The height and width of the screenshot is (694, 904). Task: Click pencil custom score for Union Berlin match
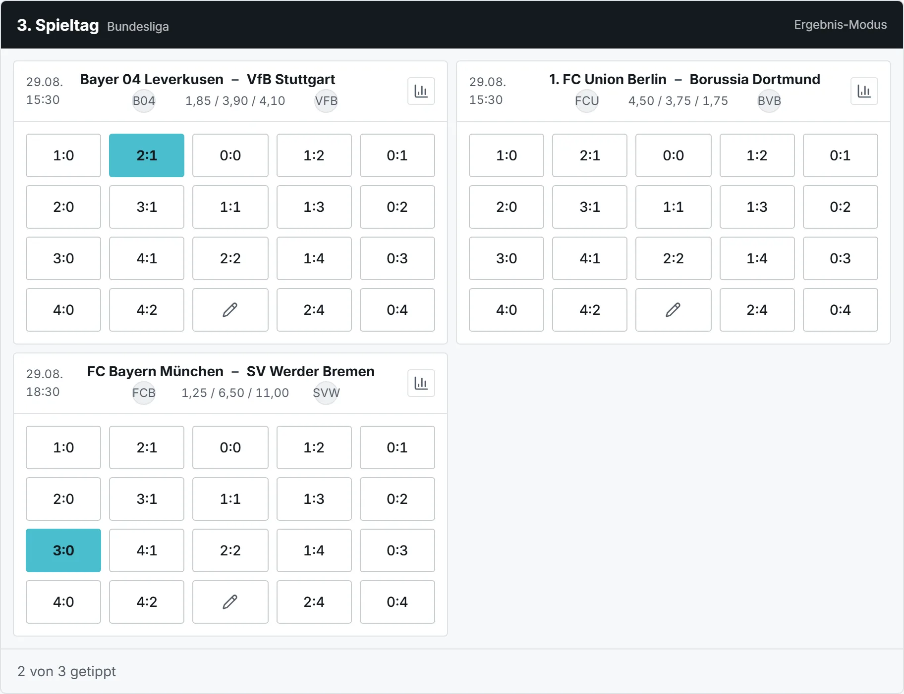(x=673, y=310)
